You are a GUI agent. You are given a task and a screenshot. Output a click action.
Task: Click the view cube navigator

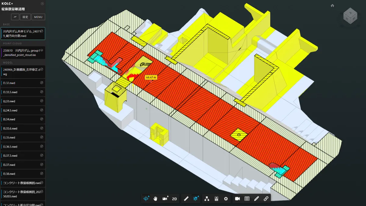[x=350, y=16]
